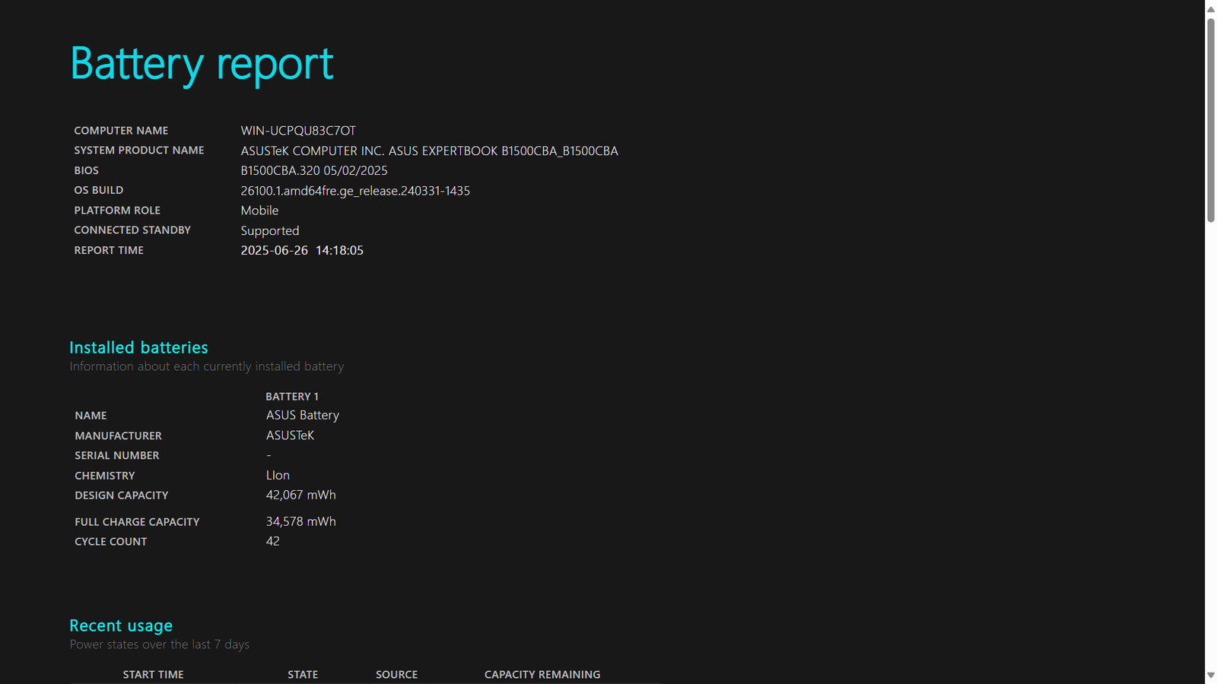Click the Installed batteries heading

(x=138, y=347)
